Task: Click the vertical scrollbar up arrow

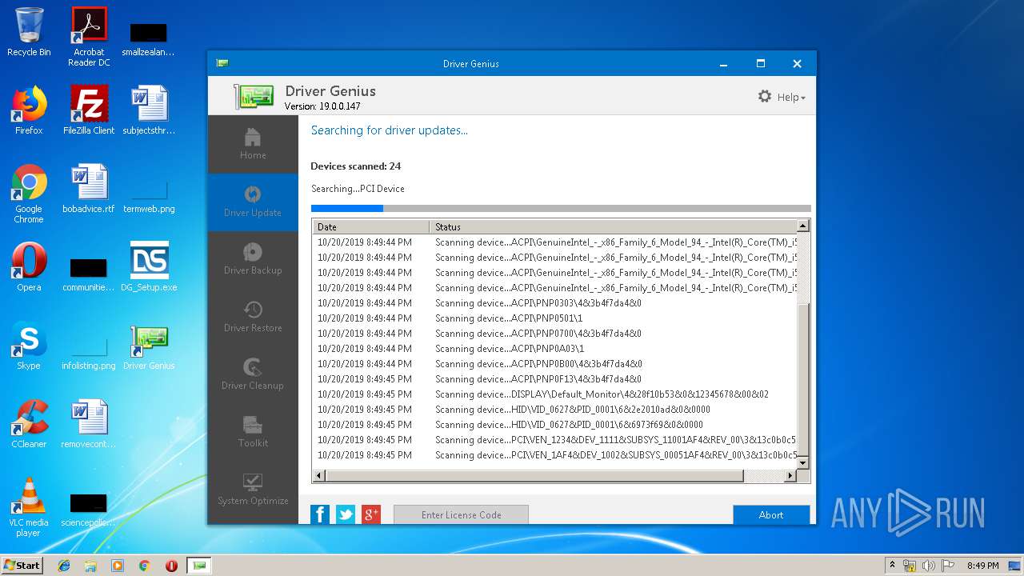Action: 803,226
